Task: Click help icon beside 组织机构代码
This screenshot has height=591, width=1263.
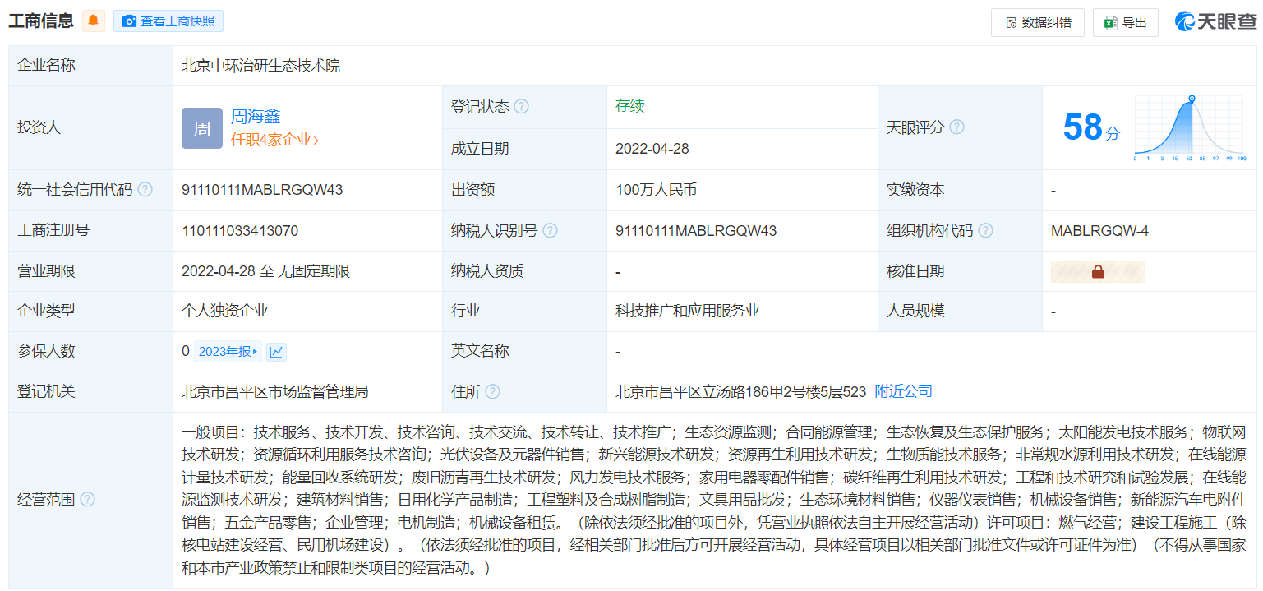Action: point(985,231)
